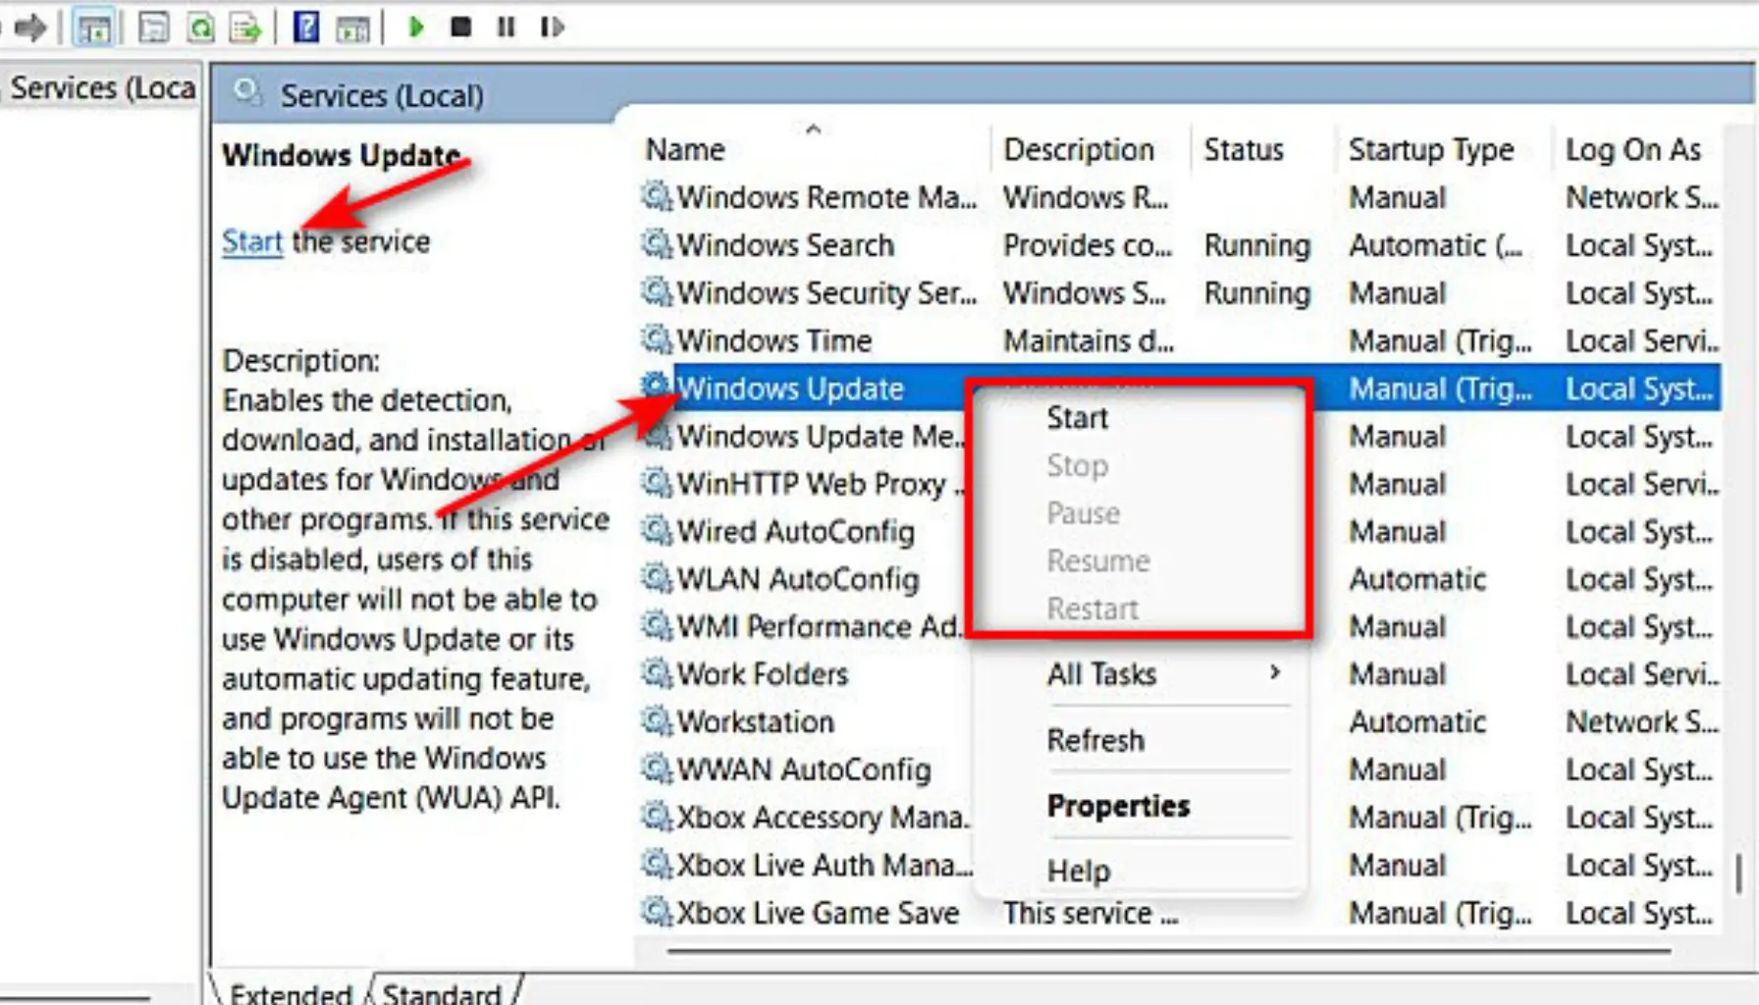Click the green Start Service play icon

(416, 26)
